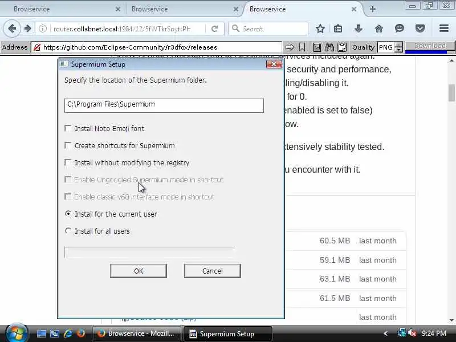Click the Supermium folder path field
Image resolution: width=456 pixels, height=342 pixels.
pos(164,105)
